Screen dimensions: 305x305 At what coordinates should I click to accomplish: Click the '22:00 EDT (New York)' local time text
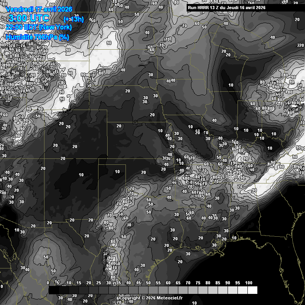click(x=39, y=27)
